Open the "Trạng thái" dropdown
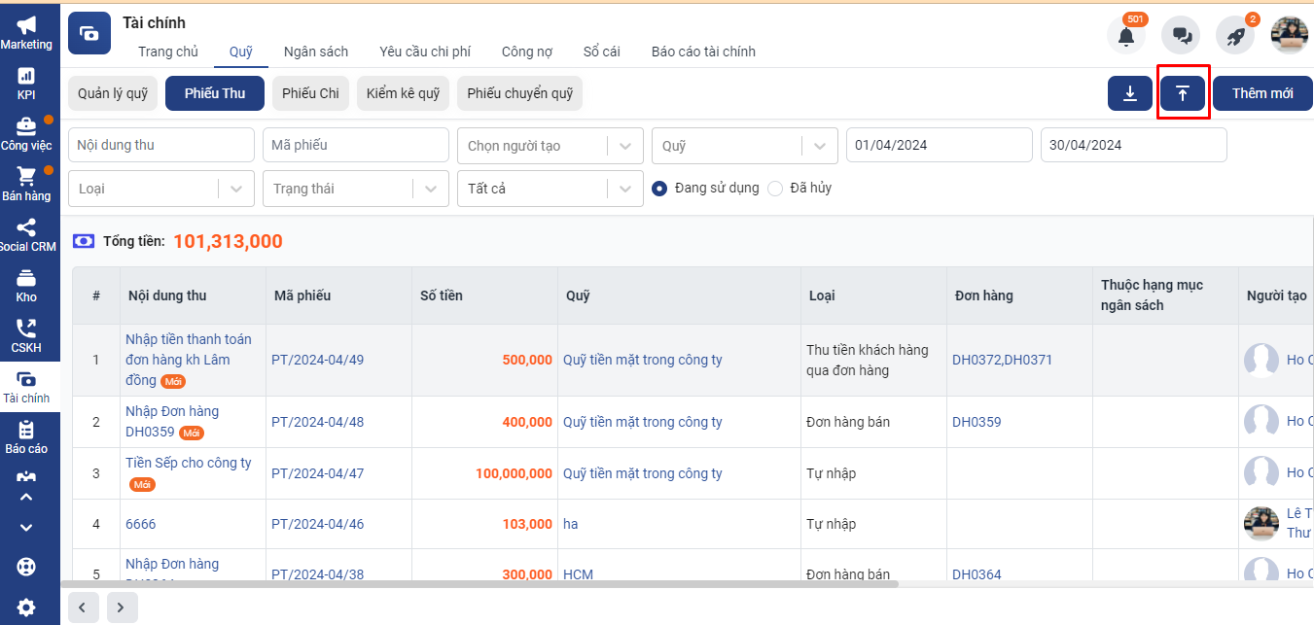The height and width of the screenshot is (625, 1314). click(355, 189)
